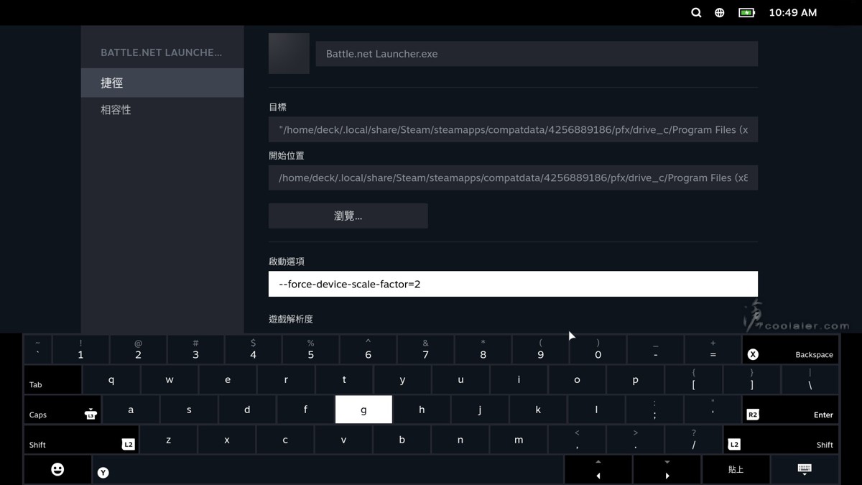Viewport: 862px width, 485px height.
Task: Tap the 貼上 paste key
Action: pyautogui.click(x=736, y=469)
